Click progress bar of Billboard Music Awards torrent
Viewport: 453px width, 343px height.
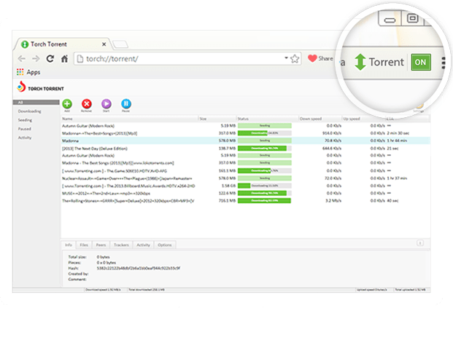tap(265, 186)
